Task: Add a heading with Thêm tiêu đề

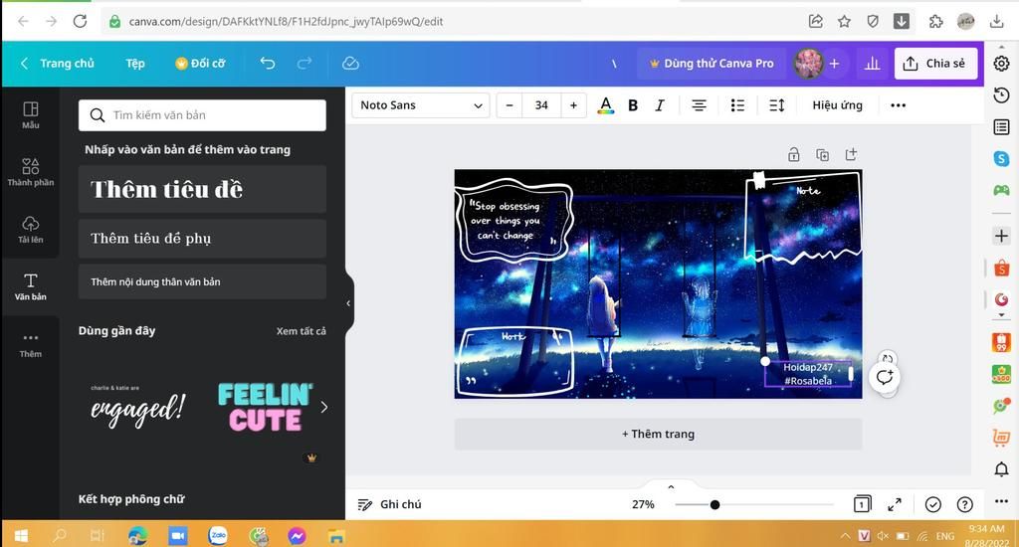Action: coord(202,189)
